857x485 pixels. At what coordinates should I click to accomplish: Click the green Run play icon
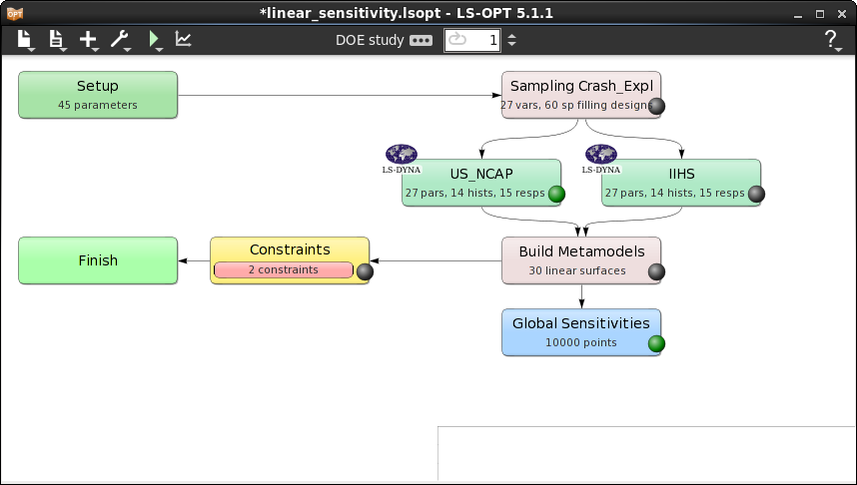point(154,39)
